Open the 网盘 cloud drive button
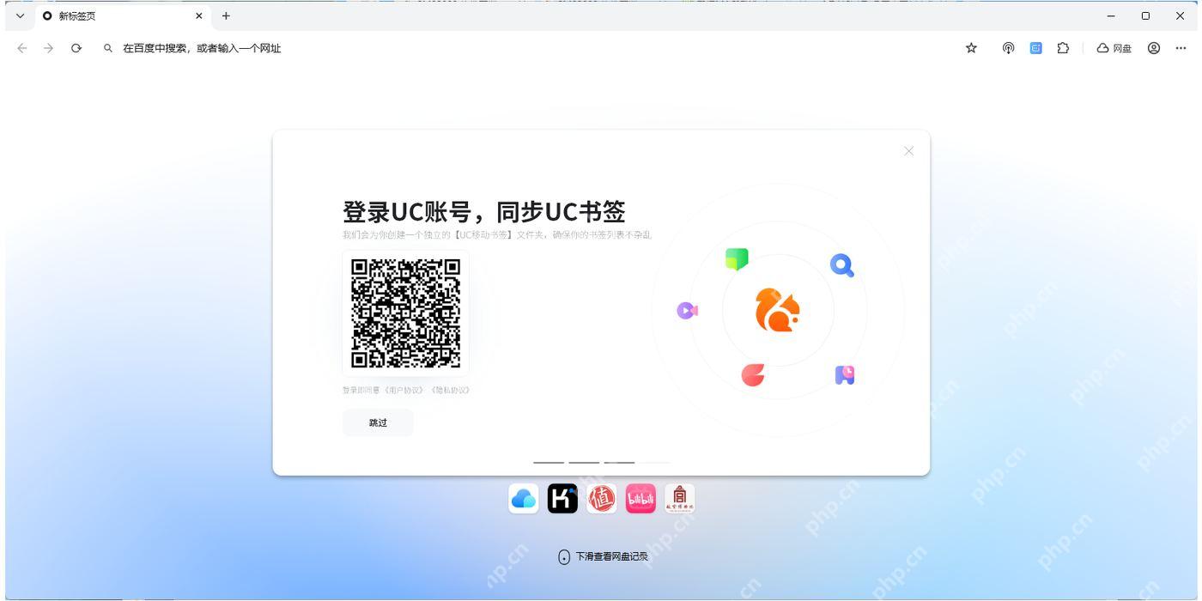 1114,48
